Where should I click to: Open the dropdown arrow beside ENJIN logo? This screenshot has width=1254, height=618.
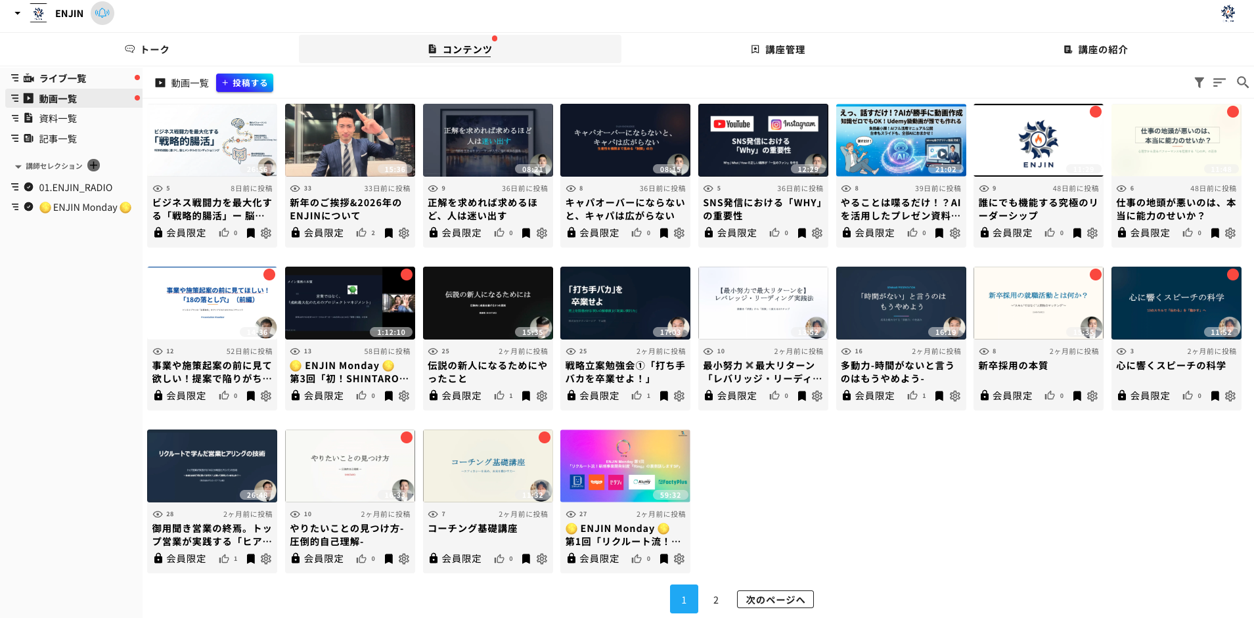(x=17, y=13)
